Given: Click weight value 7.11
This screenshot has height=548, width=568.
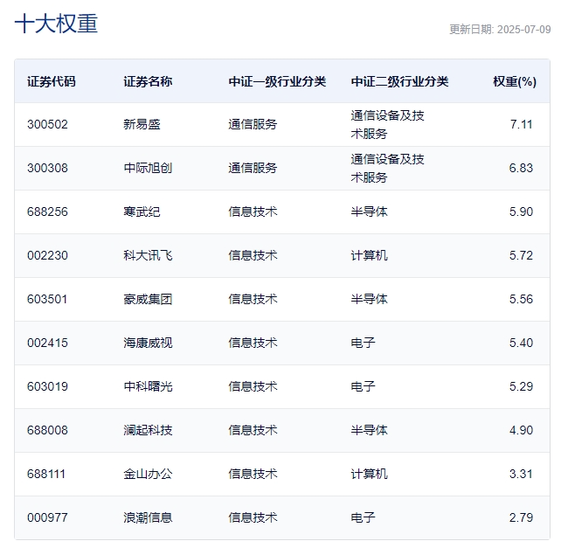Looking at the screenshot, I should point(522,125).
